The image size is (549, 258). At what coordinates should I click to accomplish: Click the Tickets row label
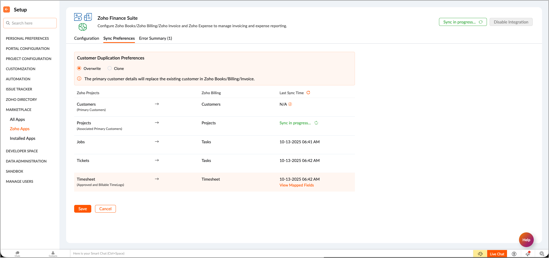click(x=83, y=161)
